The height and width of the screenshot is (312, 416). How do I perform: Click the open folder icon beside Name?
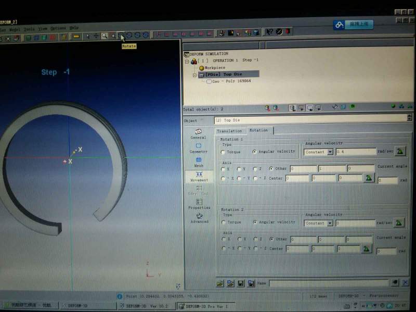(x=220, y=283)
